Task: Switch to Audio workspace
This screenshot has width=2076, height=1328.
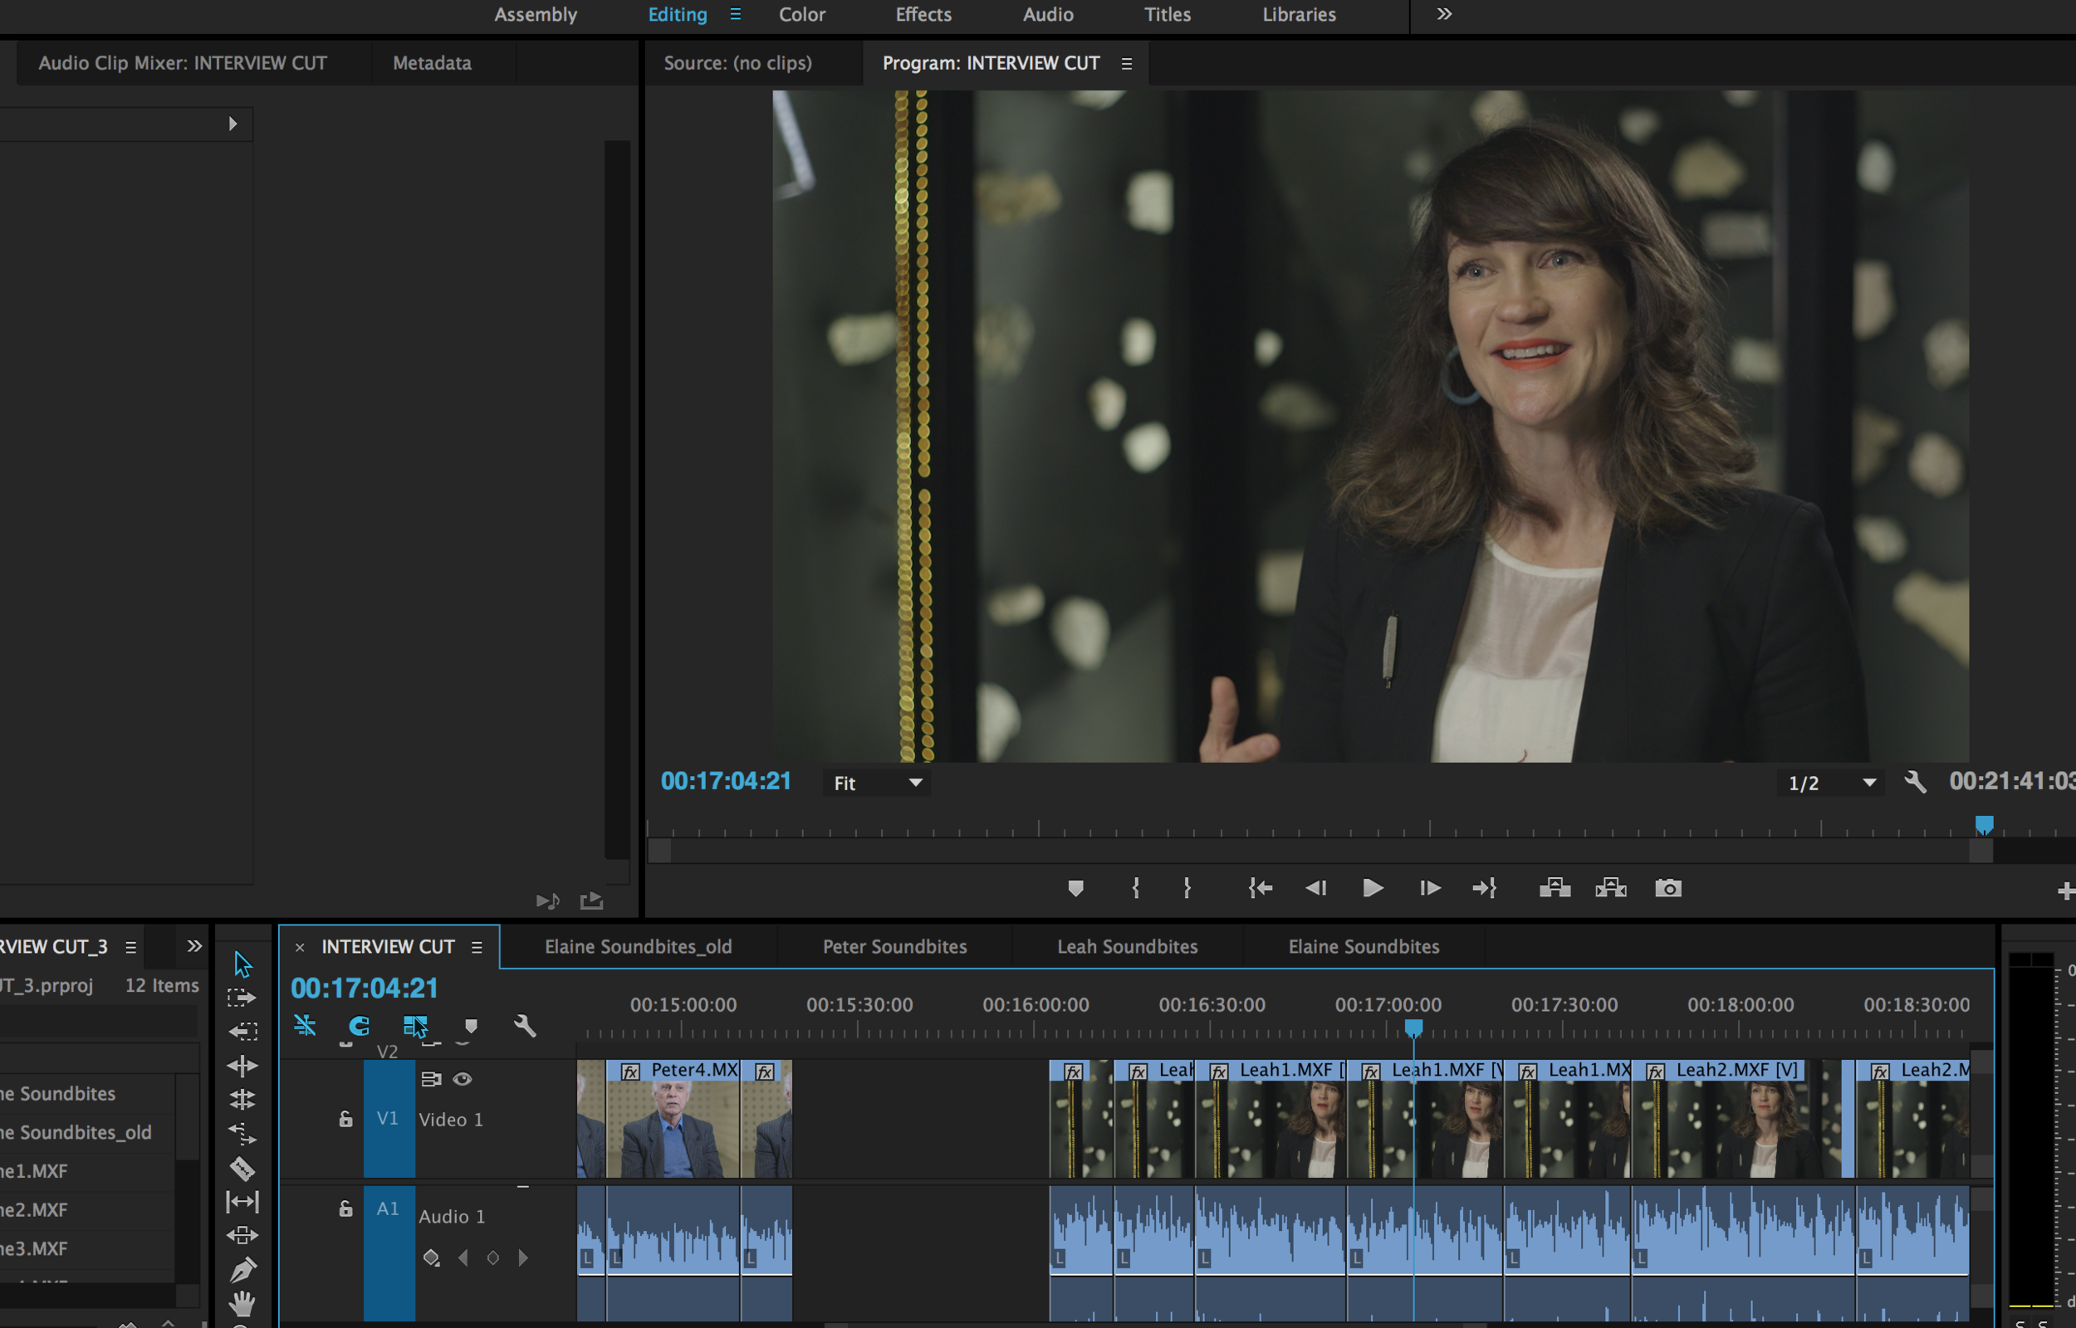Action: (1048, 15)
